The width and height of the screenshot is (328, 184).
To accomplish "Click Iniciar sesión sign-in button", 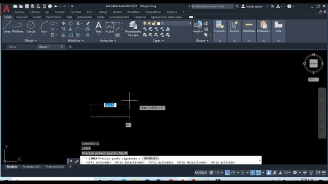I will coord(252,7).
